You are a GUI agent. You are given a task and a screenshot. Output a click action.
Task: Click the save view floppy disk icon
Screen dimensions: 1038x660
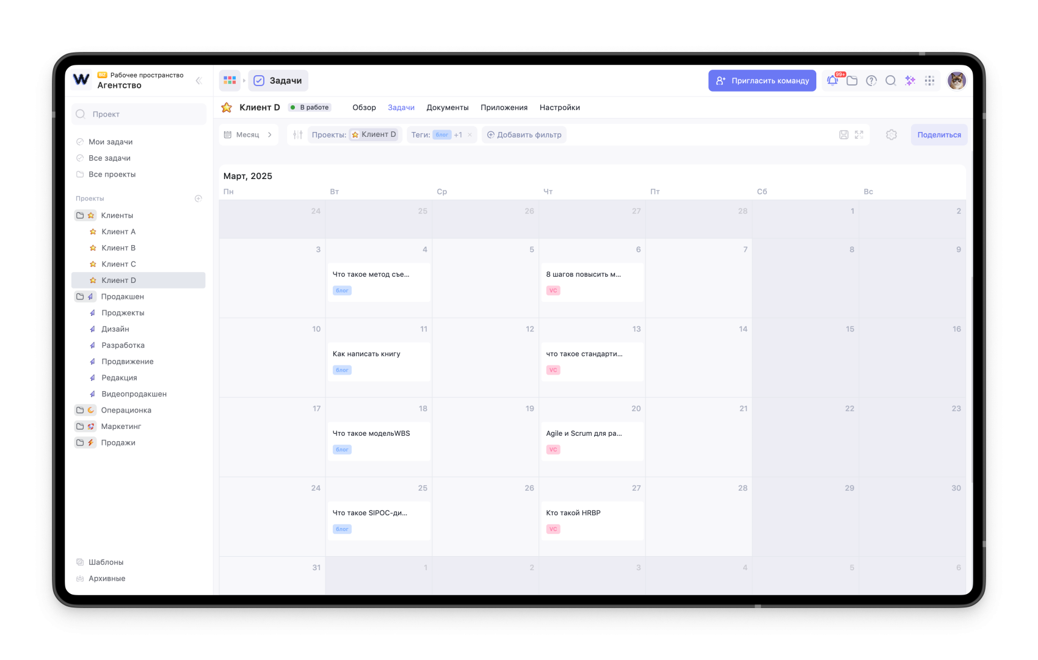click(843, 135)
